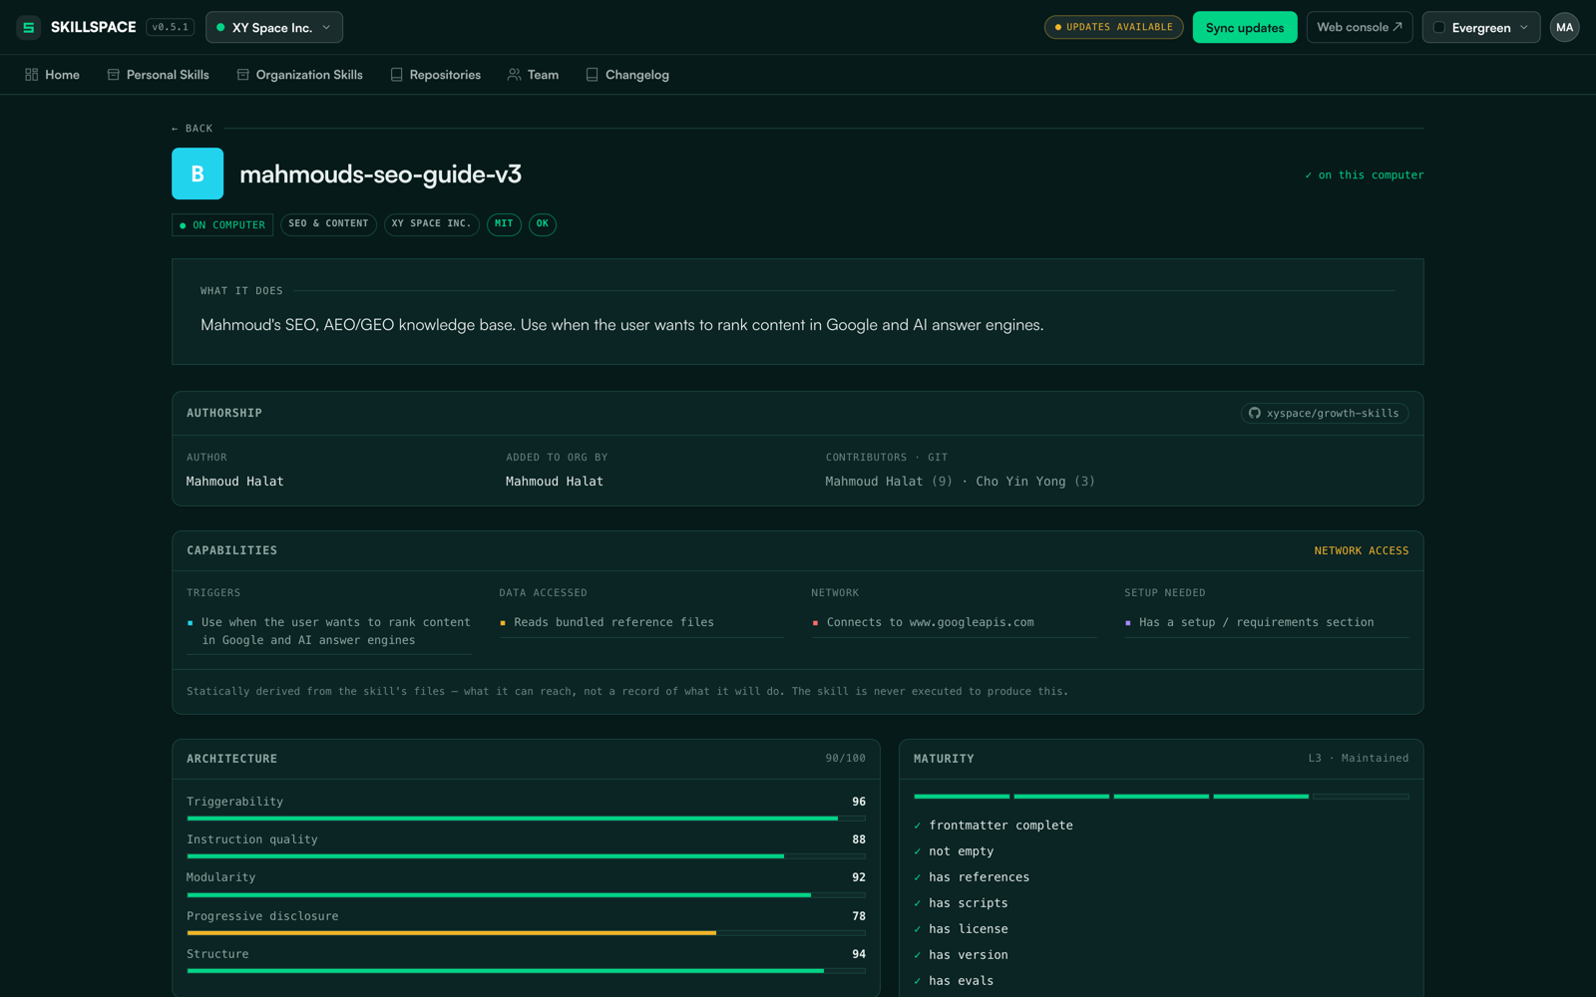Click the MIT license badge

(x=504, y=224)
